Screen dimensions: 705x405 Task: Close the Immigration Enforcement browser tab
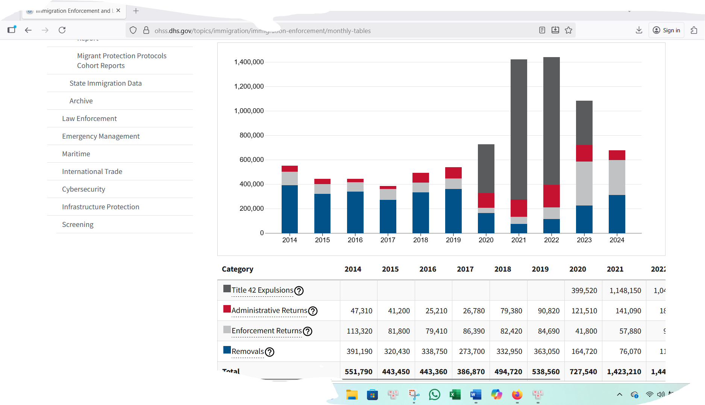click(x=118, y=11)
